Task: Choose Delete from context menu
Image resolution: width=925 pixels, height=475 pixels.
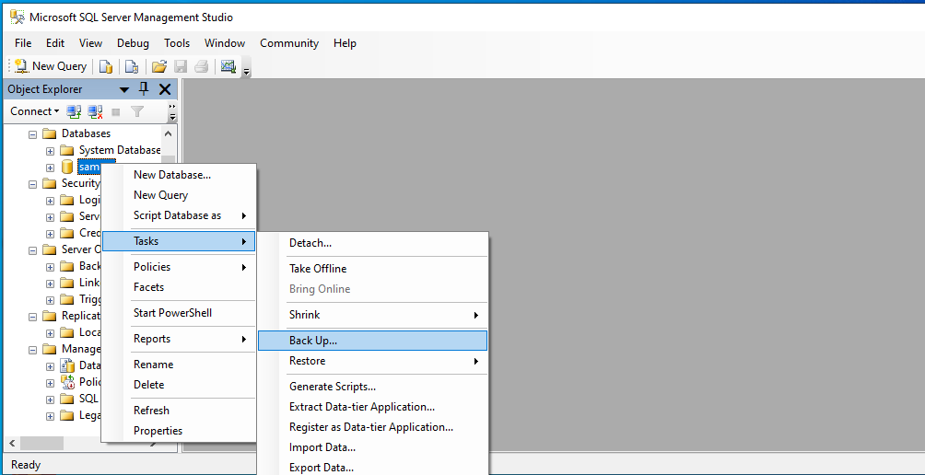Action: pyautogui.click(x=179, y=385)
